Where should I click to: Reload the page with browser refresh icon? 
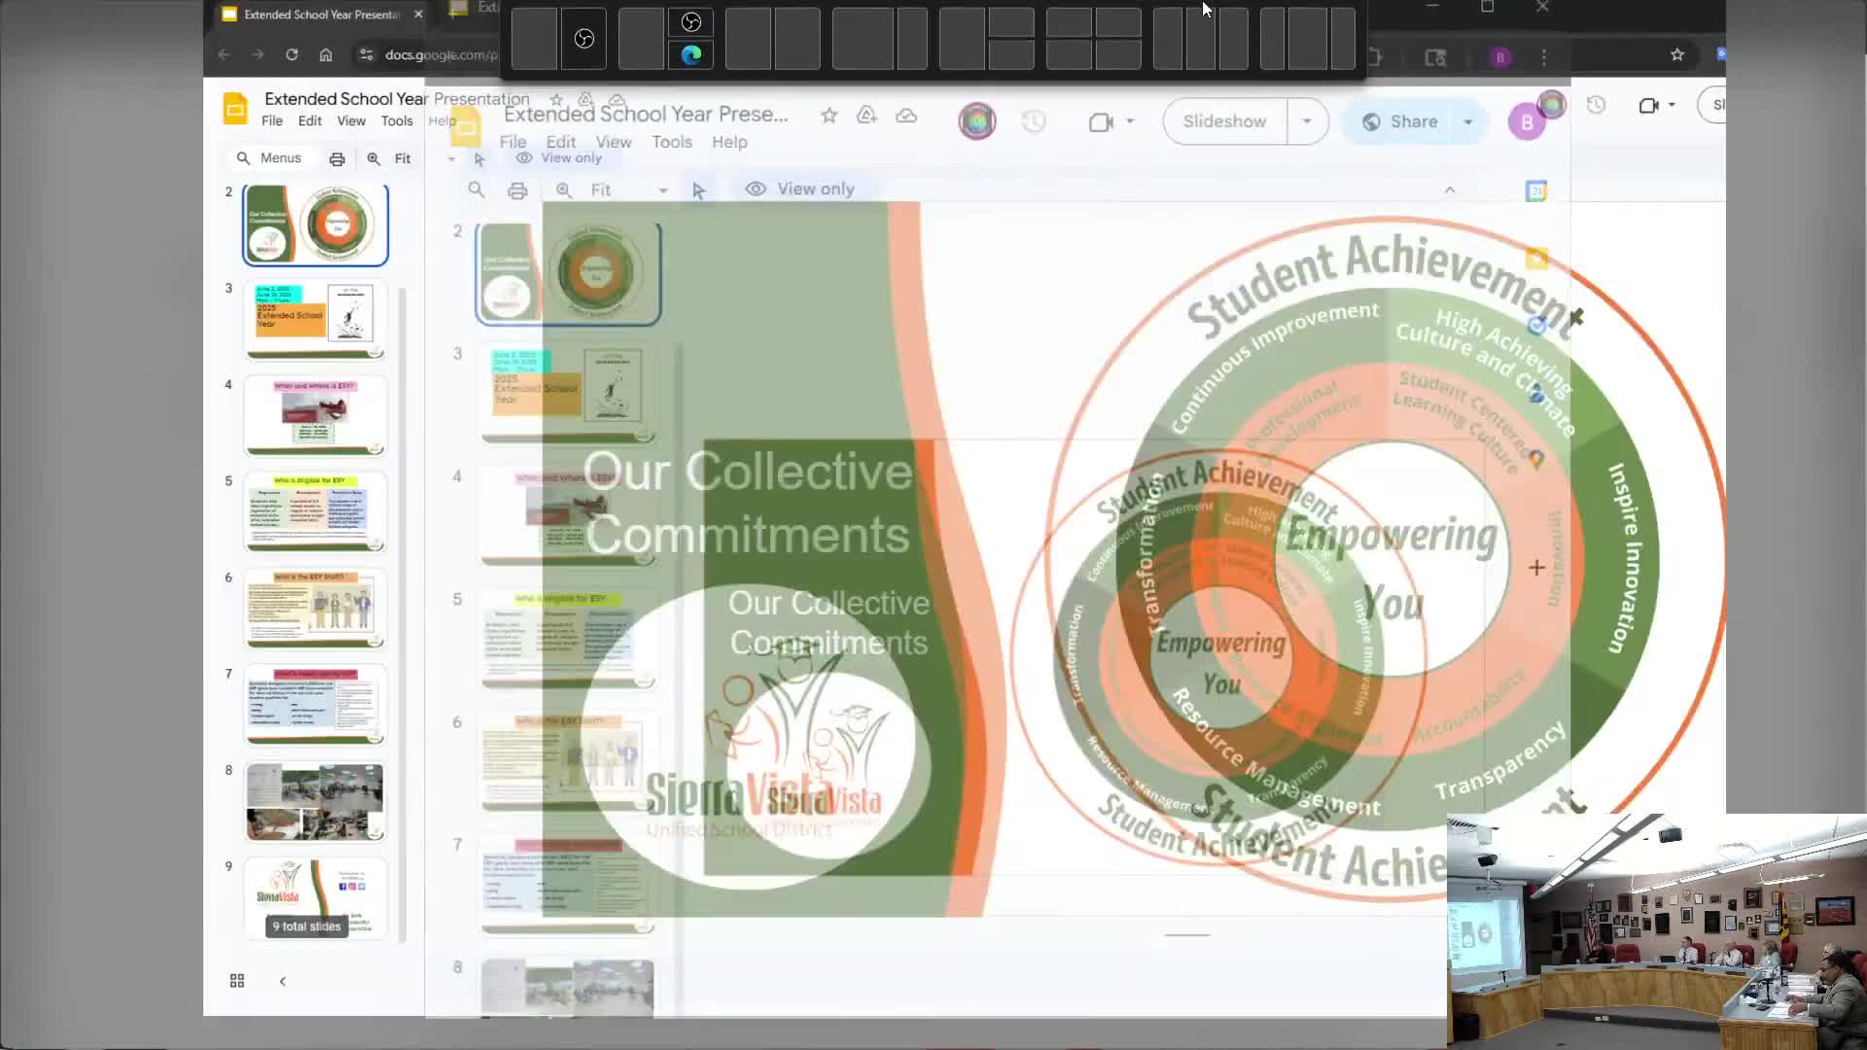(x=292, y=54)
